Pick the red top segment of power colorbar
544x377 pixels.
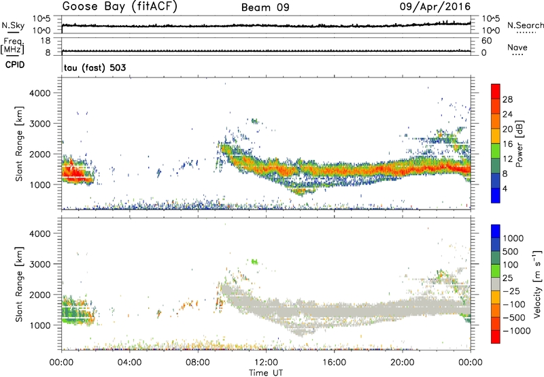click(x=496, y=91)
